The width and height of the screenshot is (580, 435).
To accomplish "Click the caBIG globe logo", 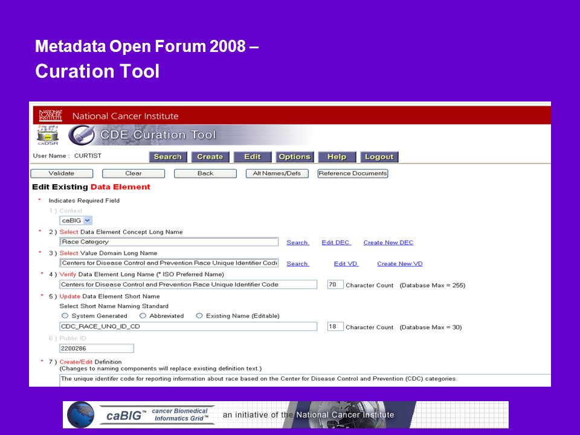I will click(80, 414).
